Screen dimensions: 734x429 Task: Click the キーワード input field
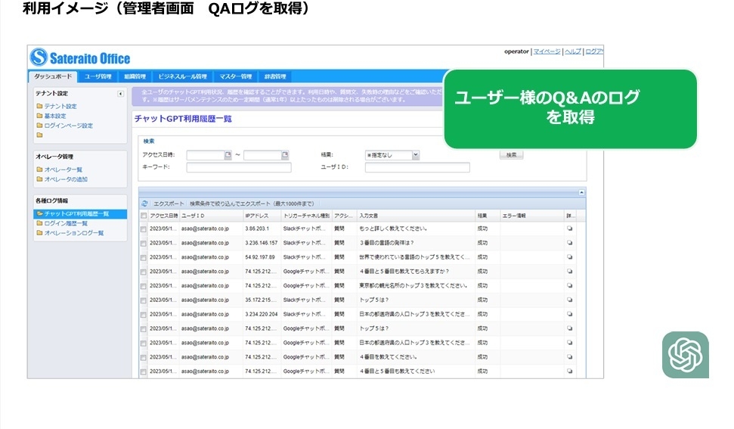tap(238, 167)
